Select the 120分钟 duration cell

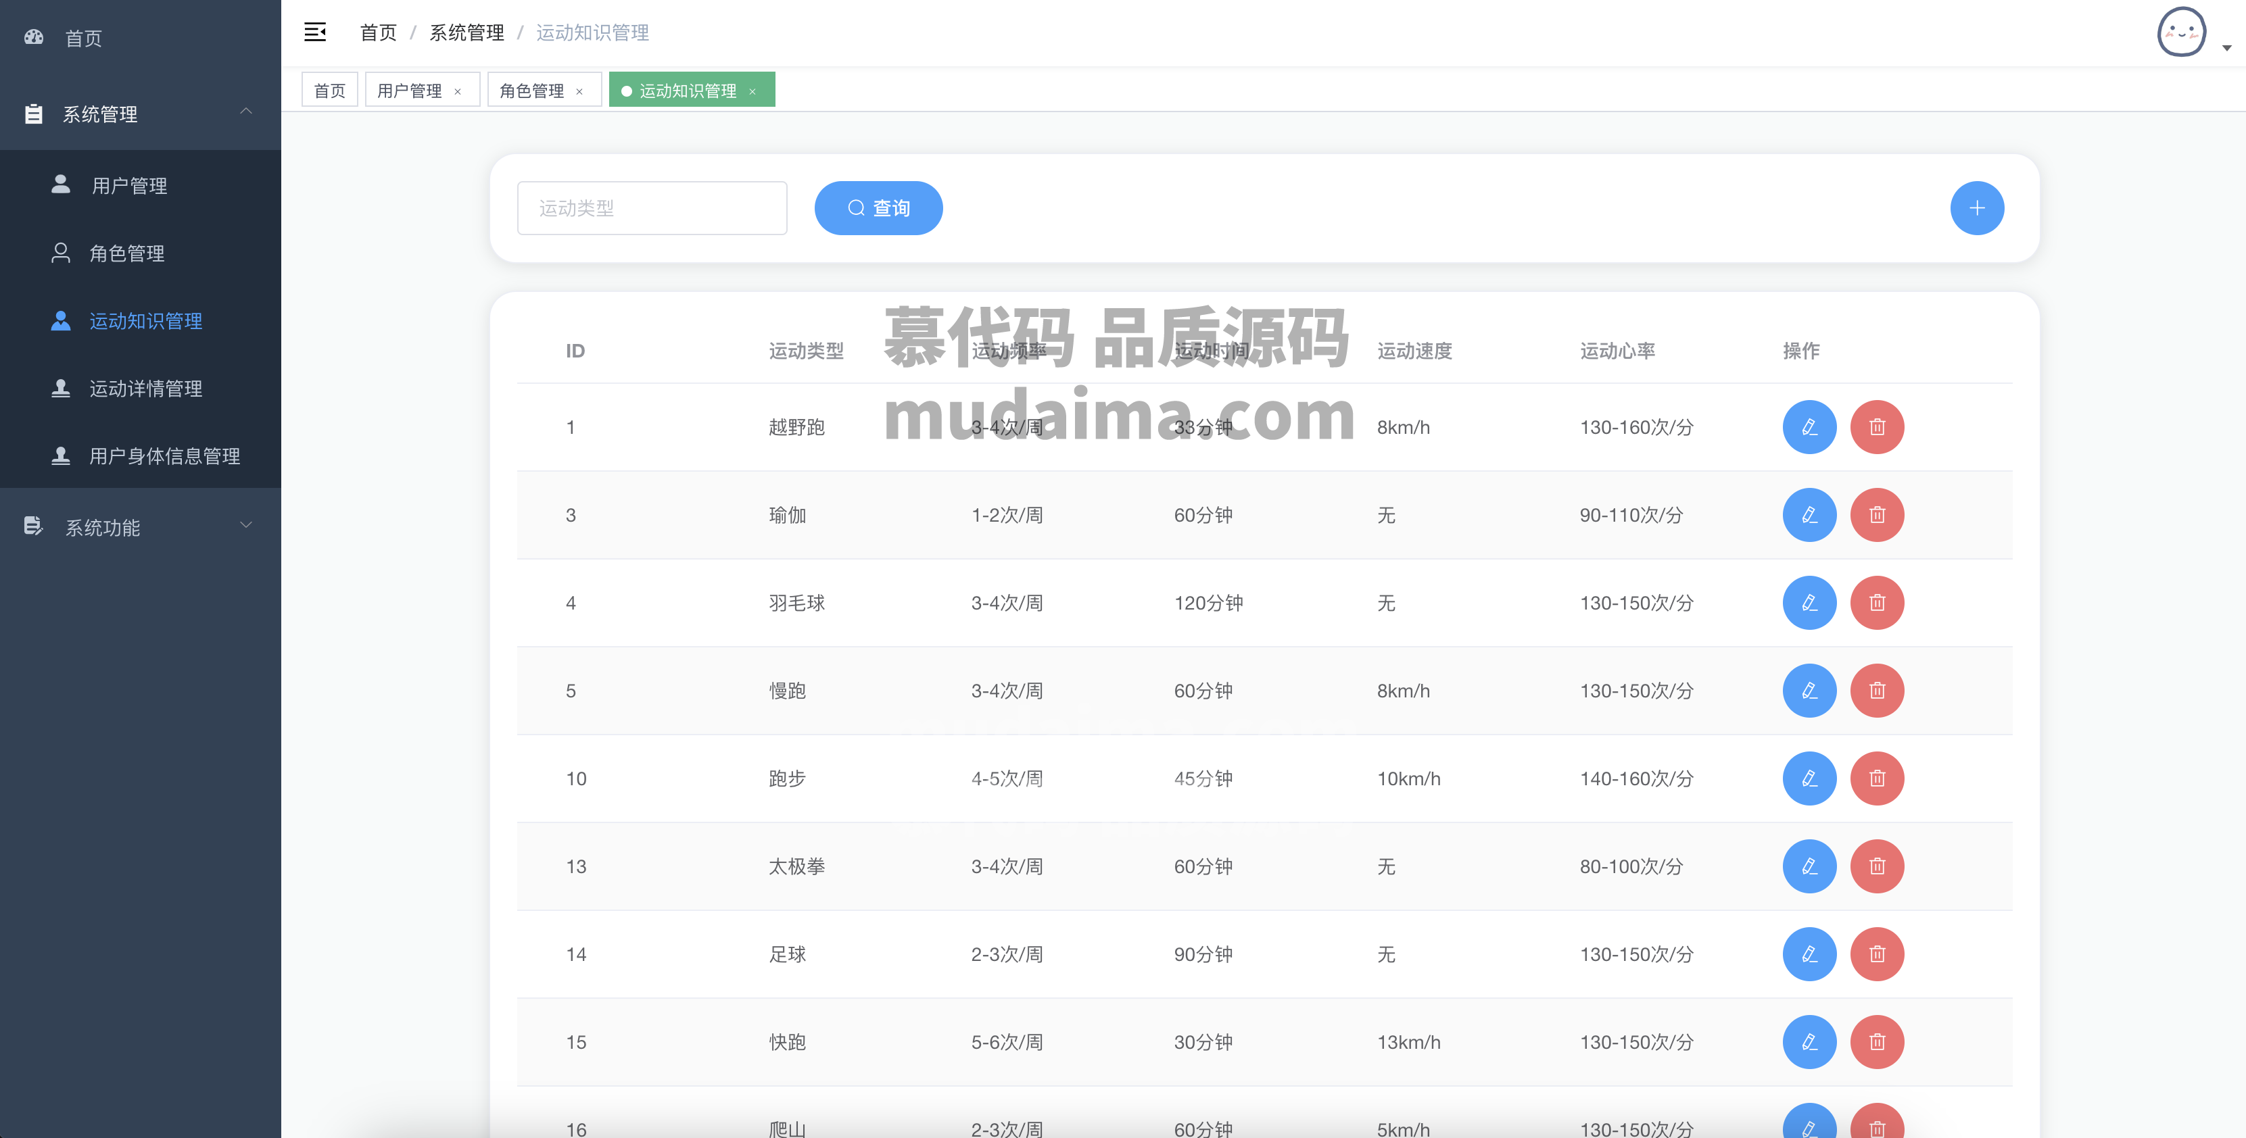point(1208,603)
